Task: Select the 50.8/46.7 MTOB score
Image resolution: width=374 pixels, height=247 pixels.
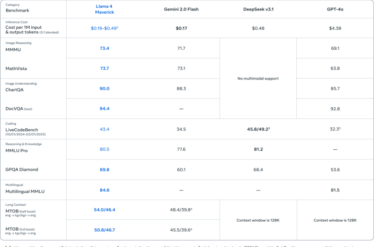Action: point(105,230)
